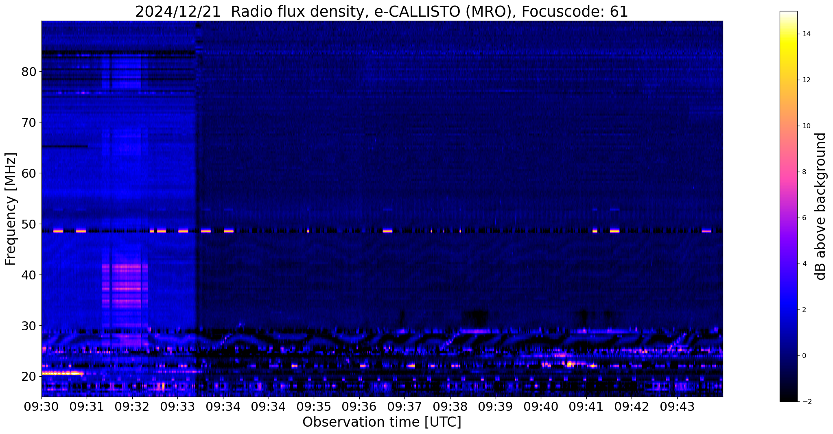Viewport: 833px width, 434px height.
Task: Select the 09:35 time tick label
Action: tap(314, 406)
